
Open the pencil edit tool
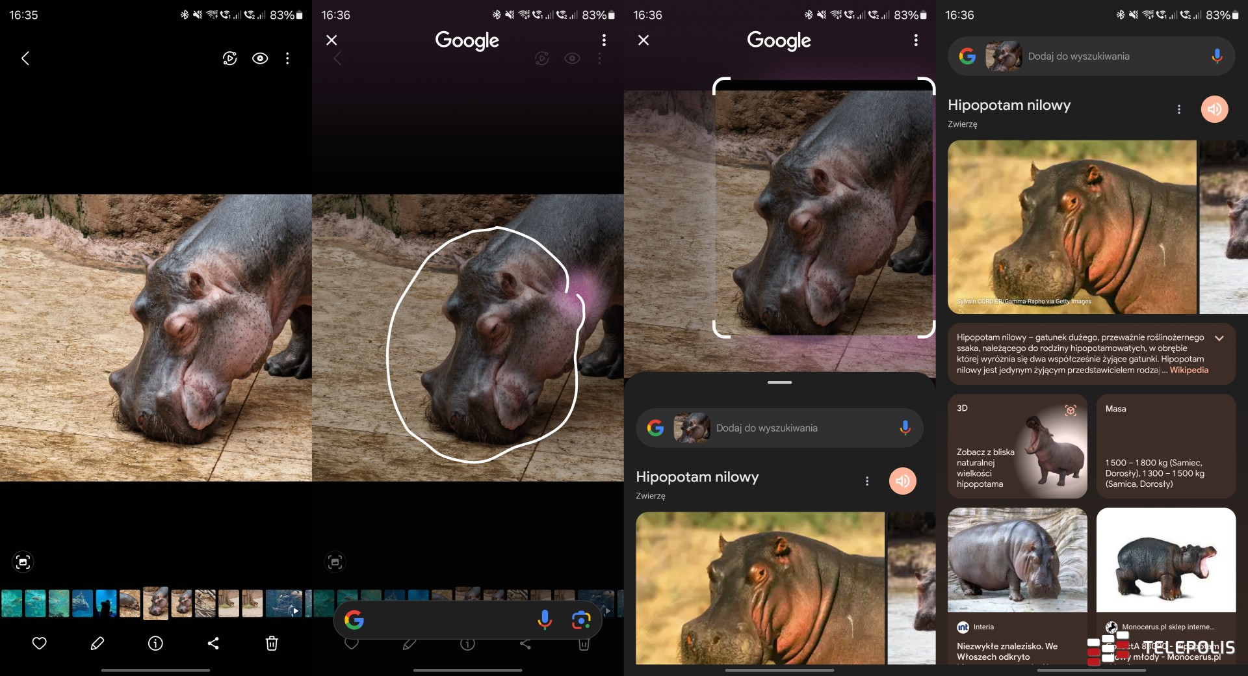(x=97, y=643)
